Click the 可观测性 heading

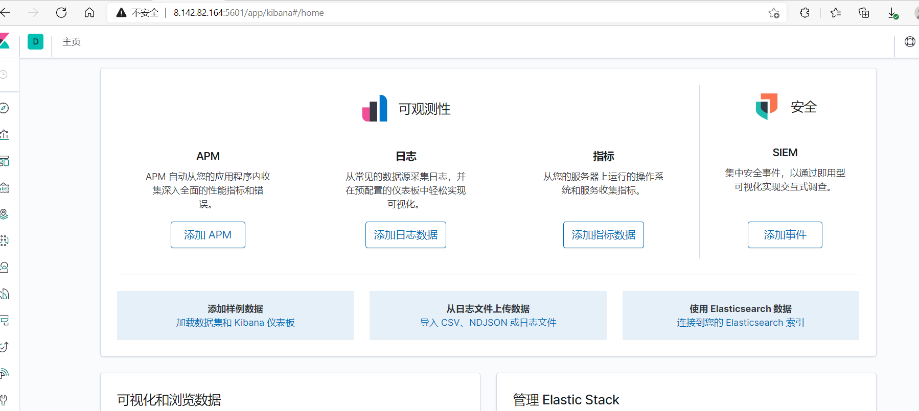click(x=425, y=109)
